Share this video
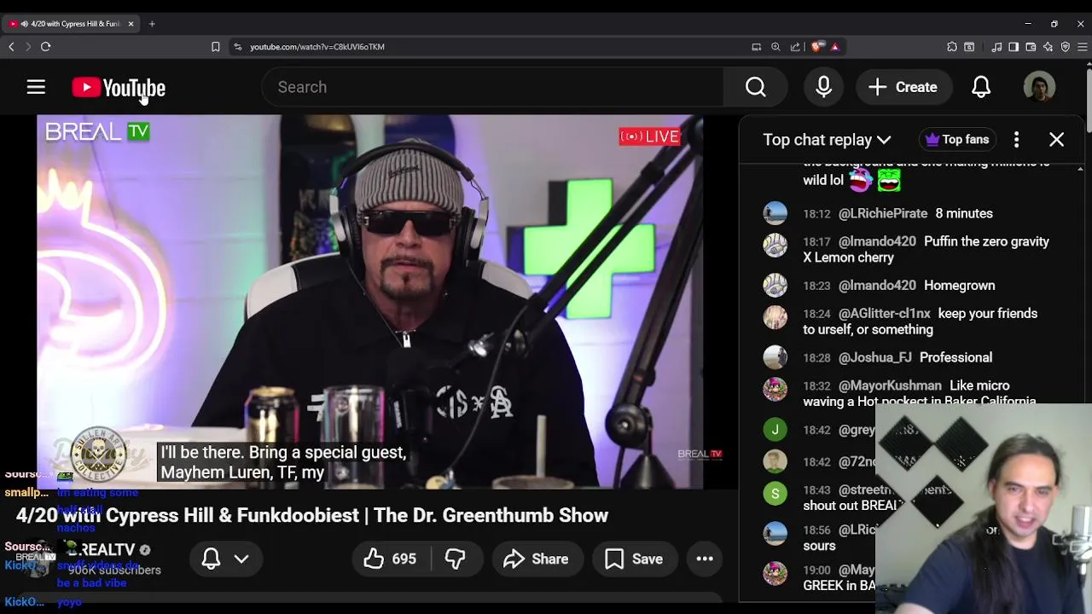1092x614 pixels. click(x=536, y=559)
